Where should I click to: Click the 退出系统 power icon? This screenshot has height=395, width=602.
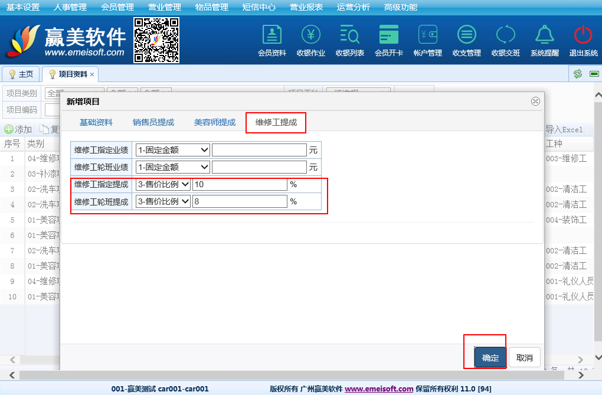click(583, 35)
